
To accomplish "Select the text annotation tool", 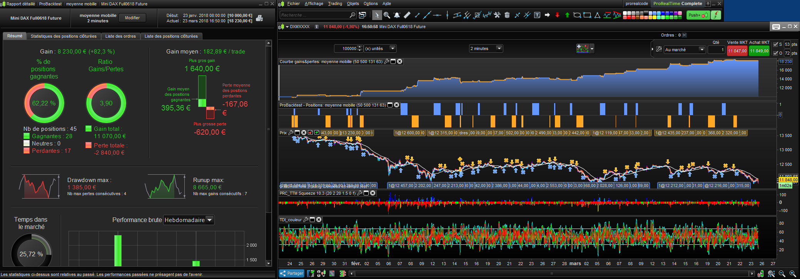I will click(537, 15).
